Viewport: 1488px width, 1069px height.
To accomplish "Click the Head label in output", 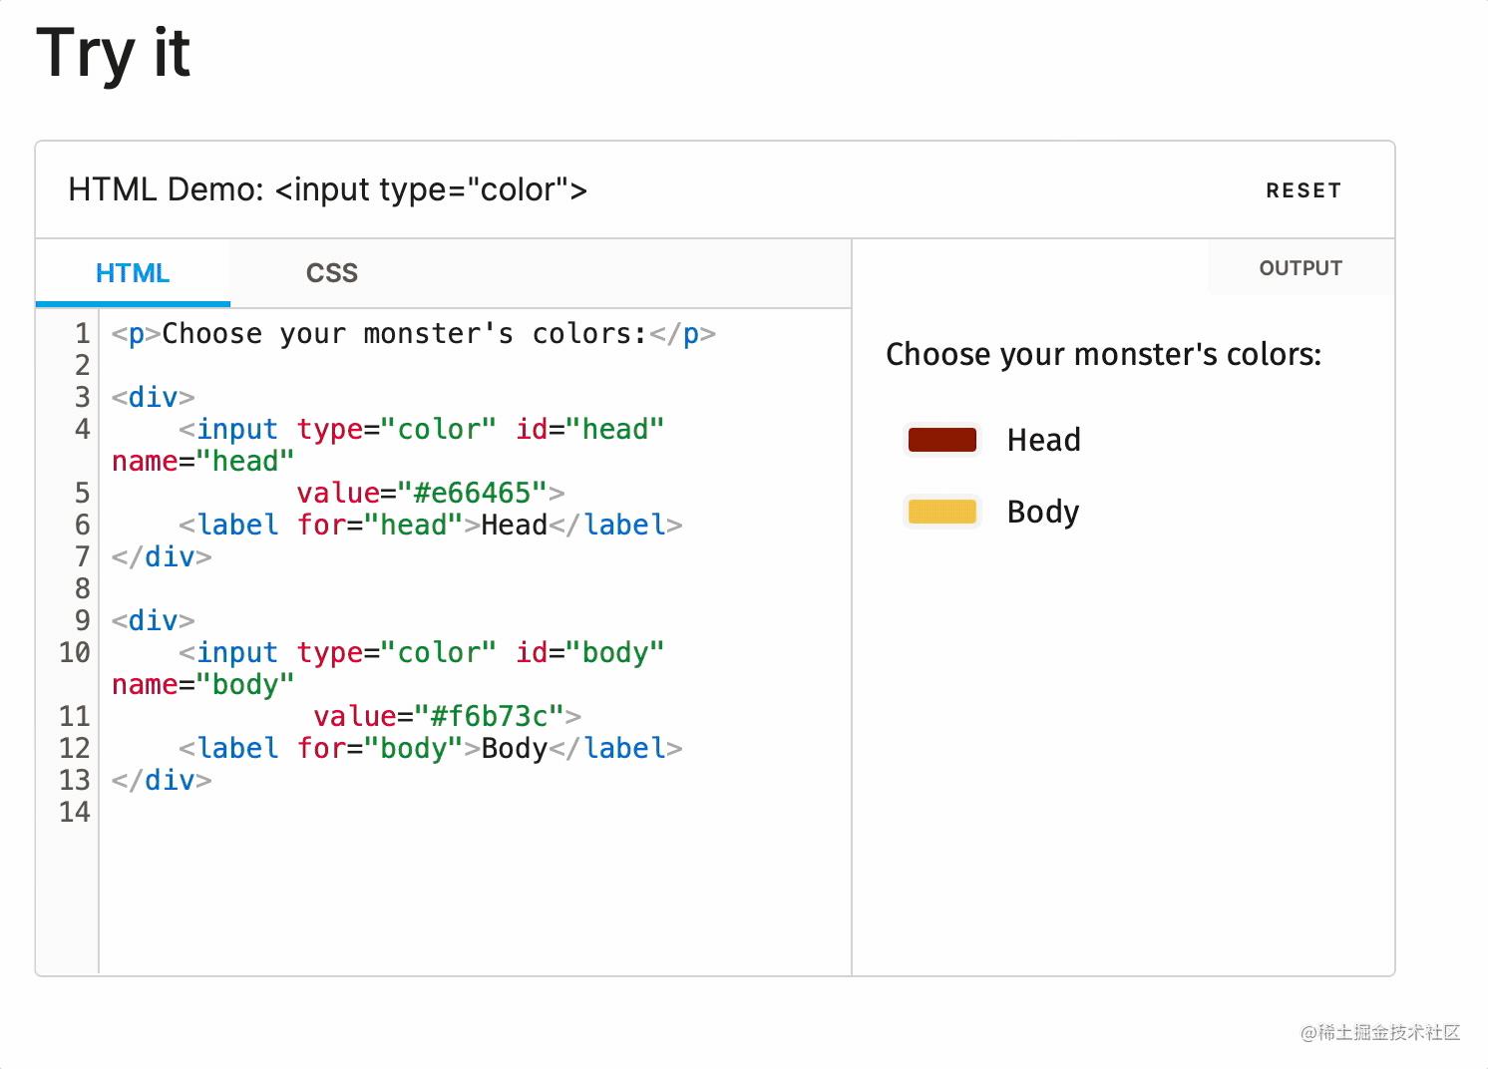I will click(x=1043, y=440).
